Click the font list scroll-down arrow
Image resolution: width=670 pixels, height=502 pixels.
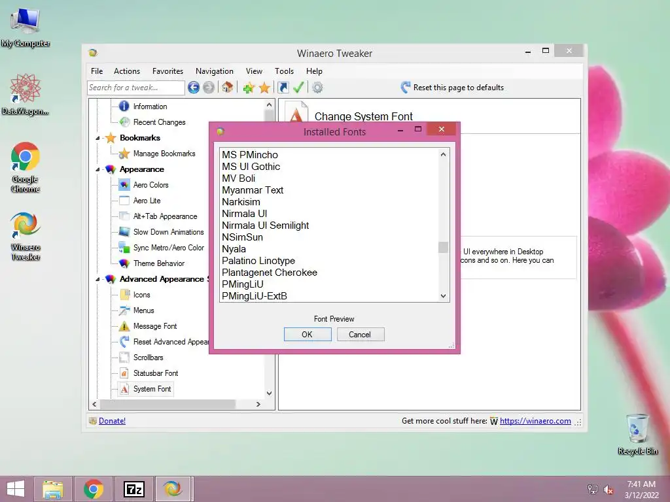(443, 296)
